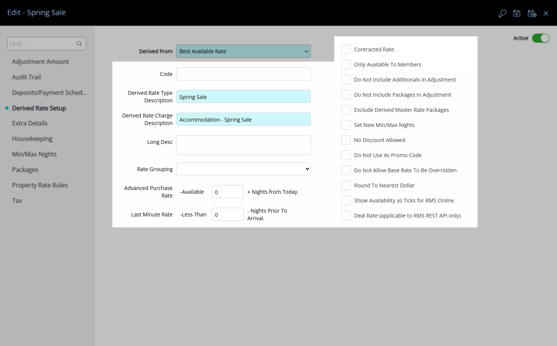Select Derived Rate Setup
Viewport: 557px width, 346px height.
point(39,108)
